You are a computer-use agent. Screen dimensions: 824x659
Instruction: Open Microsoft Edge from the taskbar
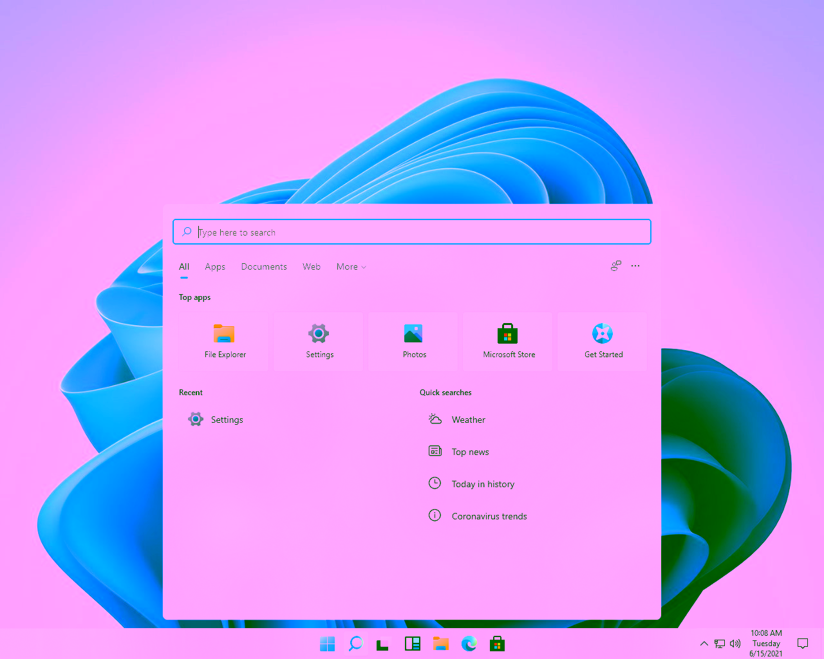(x=469, y=644)
